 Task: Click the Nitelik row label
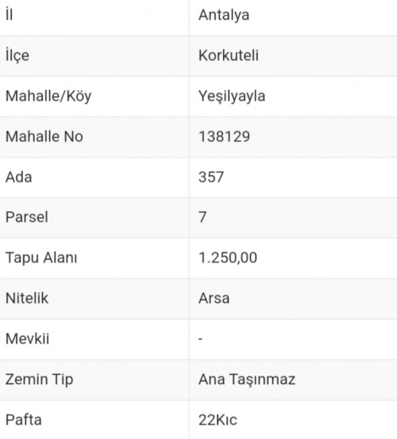tap(27, 298)
